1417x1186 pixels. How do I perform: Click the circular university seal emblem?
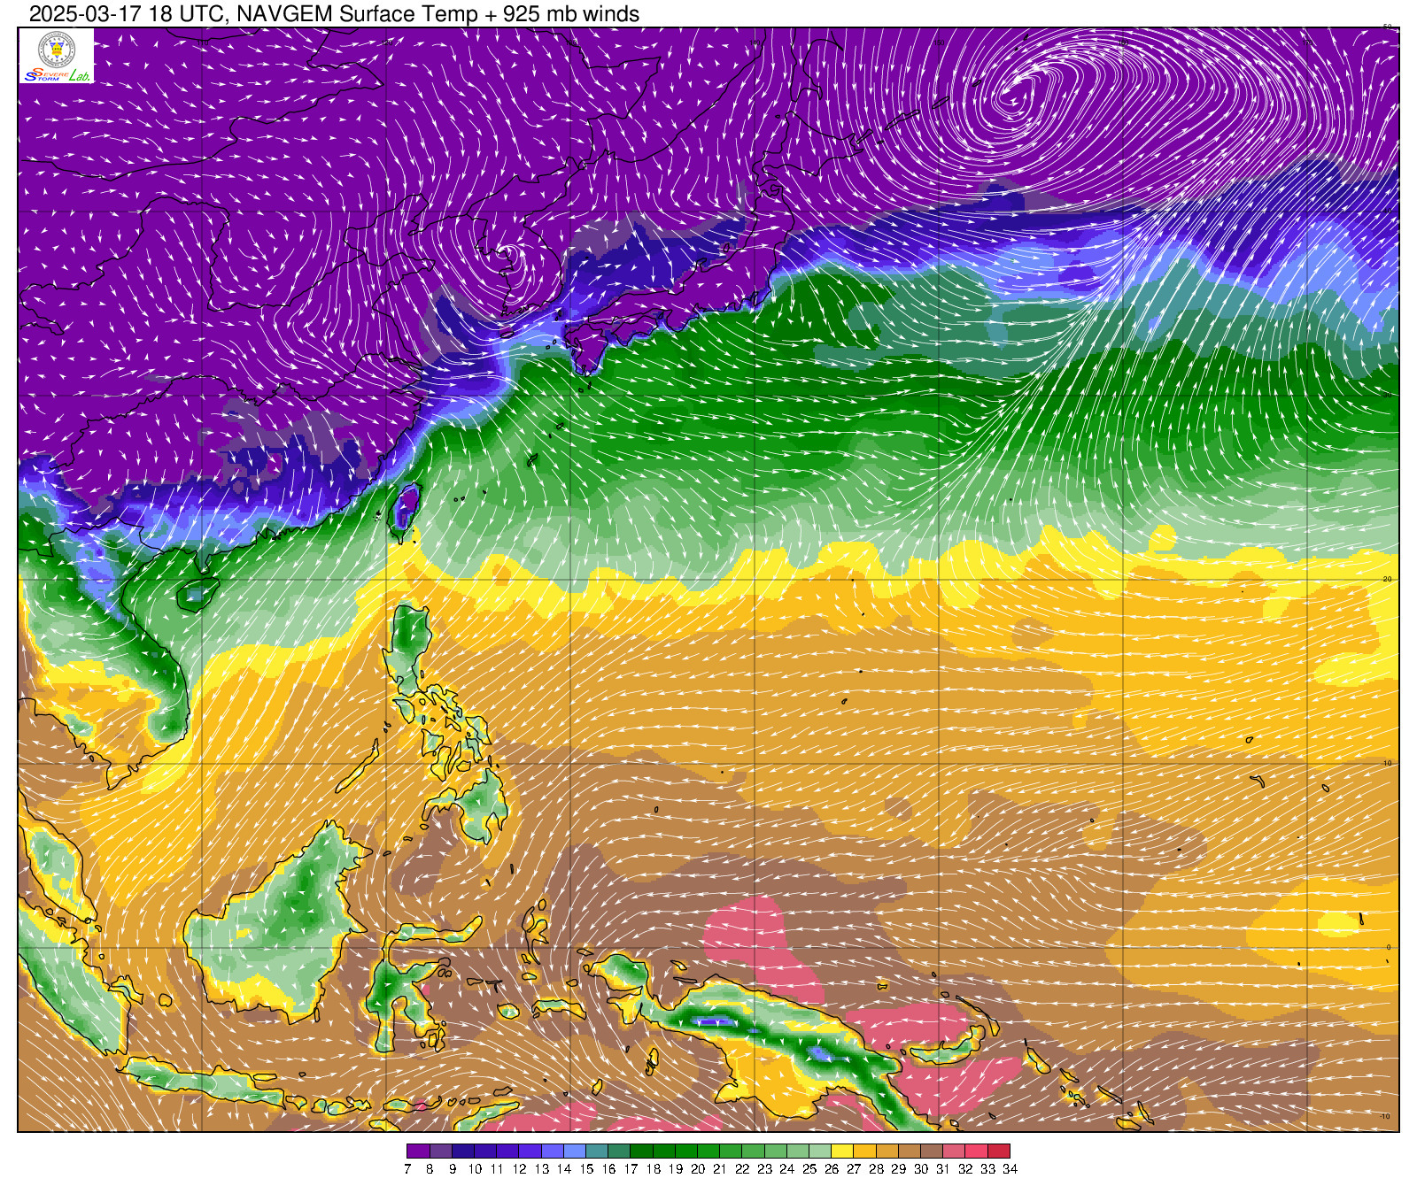coord(56,50)
